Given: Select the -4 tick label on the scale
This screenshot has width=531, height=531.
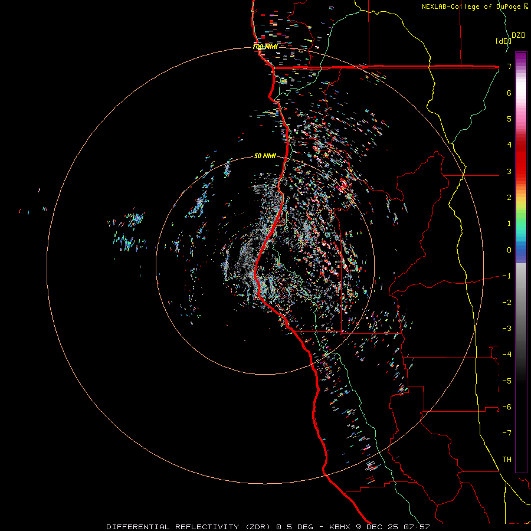Looking at the screenshot, I should pyautogui.click(x=507, y=355).
